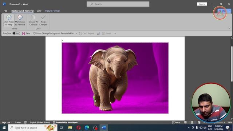This screenshot has width=233, height=131.
Task: Click the ENG INTL language indicator
Action: [210, 128]
